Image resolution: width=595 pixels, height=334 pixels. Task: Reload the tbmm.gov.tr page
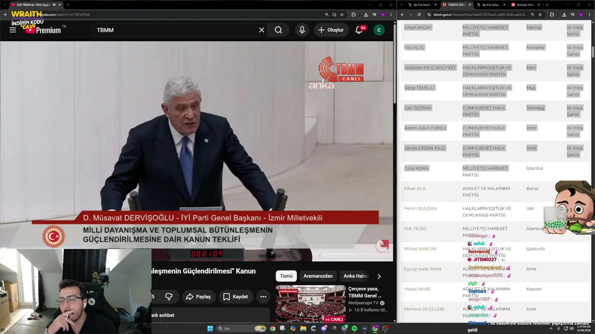click(419, 14)
